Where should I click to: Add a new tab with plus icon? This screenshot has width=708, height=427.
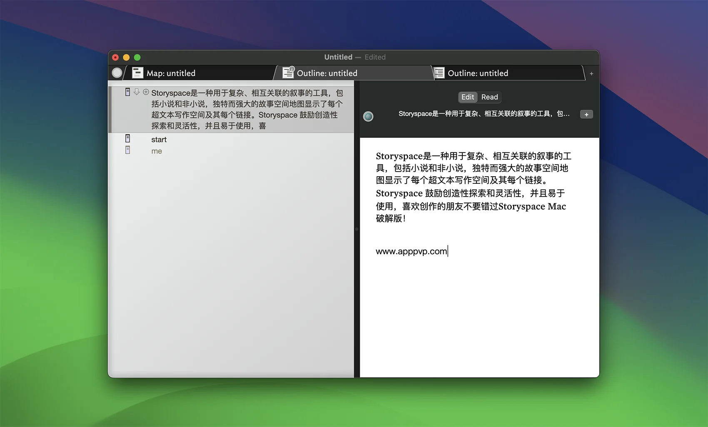pyautogui.click(x=591, y=74)
